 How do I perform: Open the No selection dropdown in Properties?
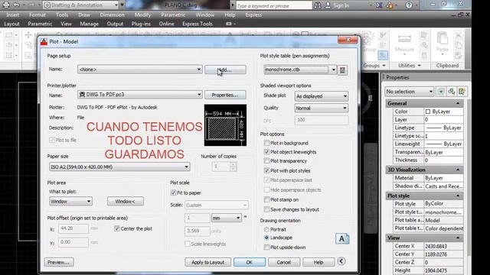pyautogui.click(x=409, y=92)
